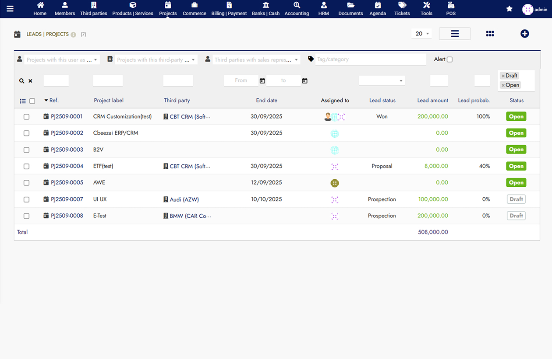Click the Tag/category input field
The width and height of the screenshot is (552, 359).
click(370, 59)
